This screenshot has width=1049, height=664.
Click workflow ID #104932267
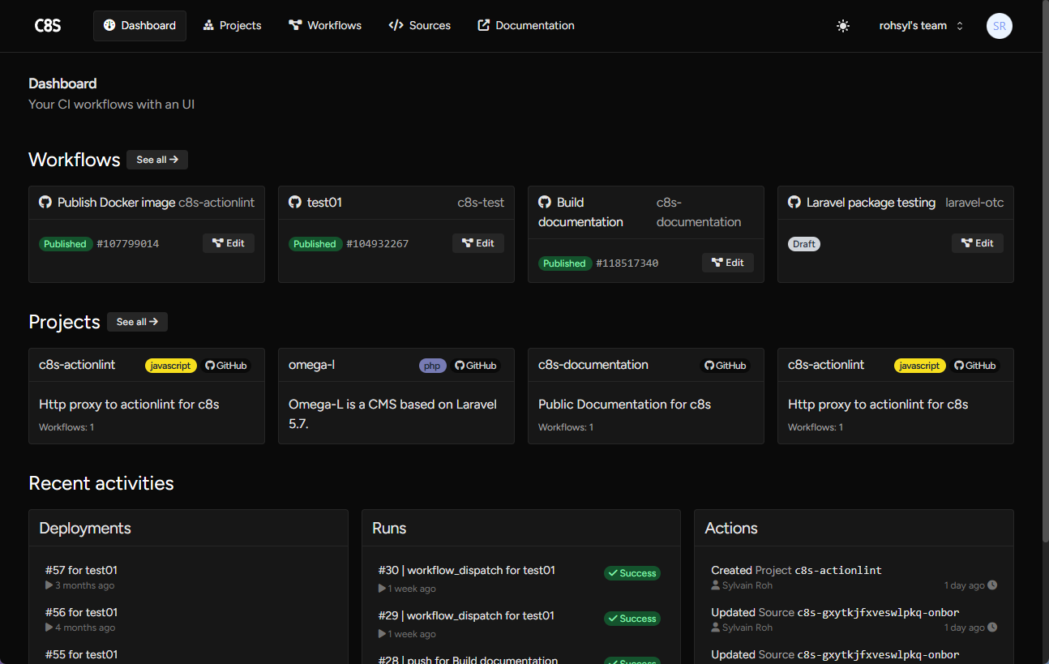click(377, 244)
